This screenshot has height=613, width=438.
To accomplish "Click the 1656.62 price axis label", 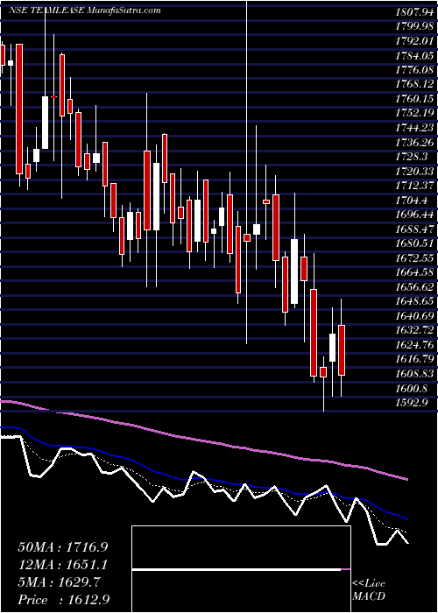I will pos(414,287).
